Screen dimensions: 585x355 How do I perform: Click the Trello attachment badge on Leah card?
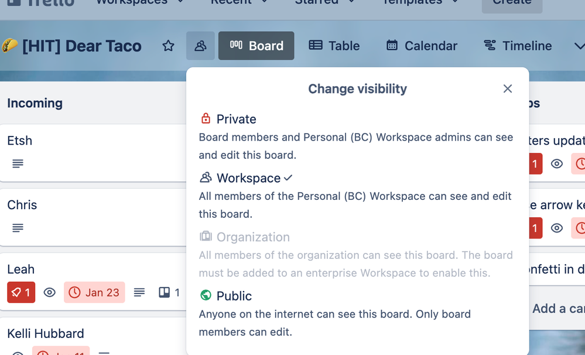tap(169, 292)
